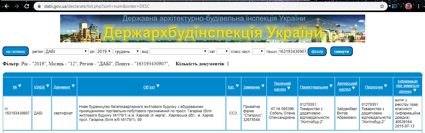The width and height of the screenshot is (425, 133).
Task: Sort by Кат. column header
Action: (x=231, y=87)
